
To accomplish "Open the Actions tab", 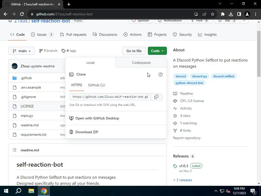I will point(133,34).
